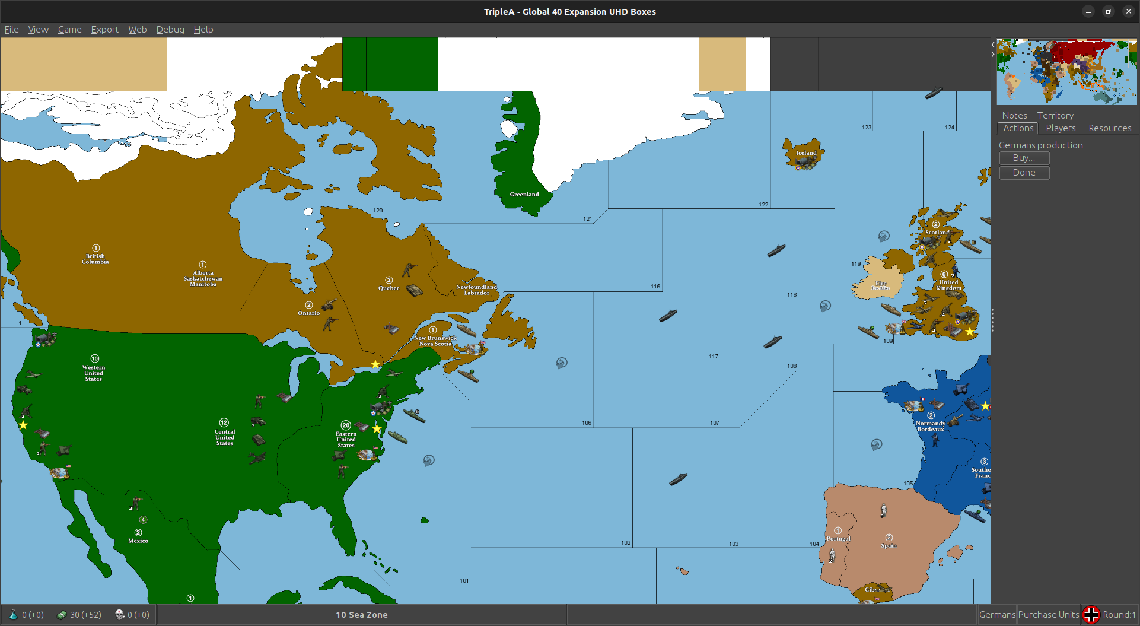Click the '10 Sea Zone' status text
This screenshot has height=626, width=1140.
[362, 615]
